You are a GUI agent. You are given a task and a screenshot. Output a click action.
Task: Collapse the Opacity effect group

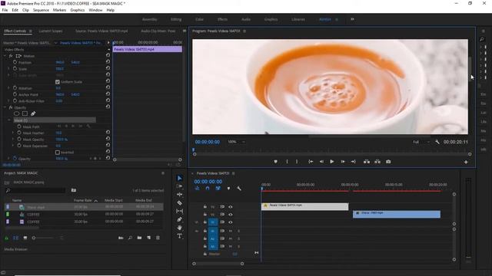point(5,107)
